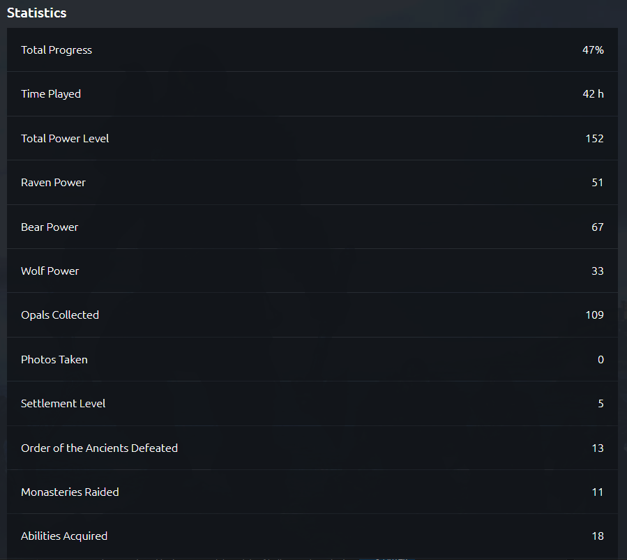Select the Bear Power label
Image resolution: width=627 pixels, height=560 pixels.
[50, 227]
